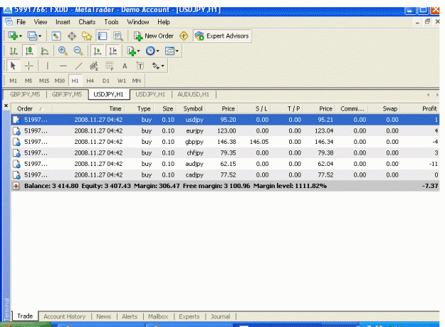Open the Experts tab

(x=189, y=316)
